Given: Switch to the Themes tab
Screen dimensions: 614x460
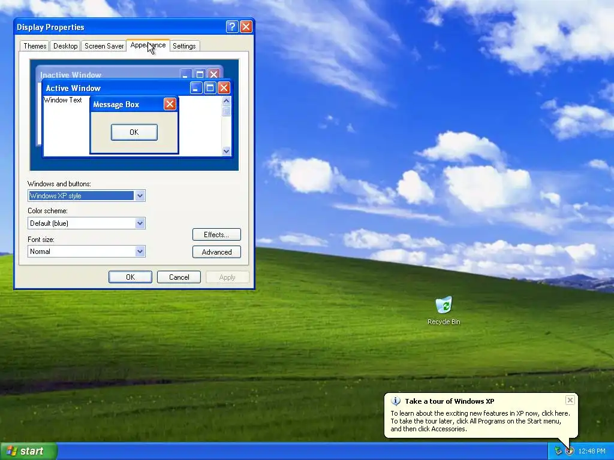Looking at the screenshot, I should click(35, 46).
